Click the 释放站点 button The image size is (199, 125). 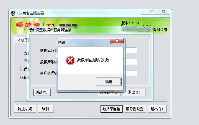[25, 109]
